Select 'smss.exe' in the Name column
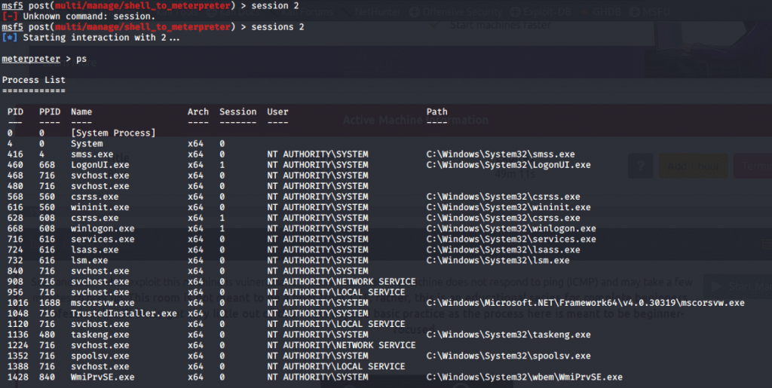The height and width of the screenshot is (388, 772). click(x=92, y=154)
